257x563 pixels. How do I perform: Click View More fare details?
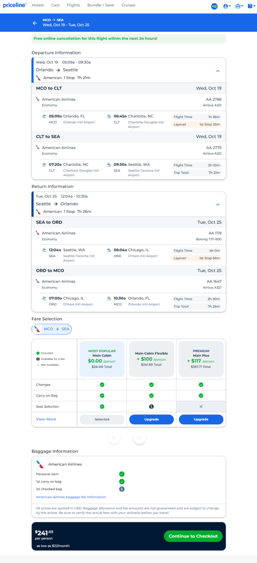46,419
